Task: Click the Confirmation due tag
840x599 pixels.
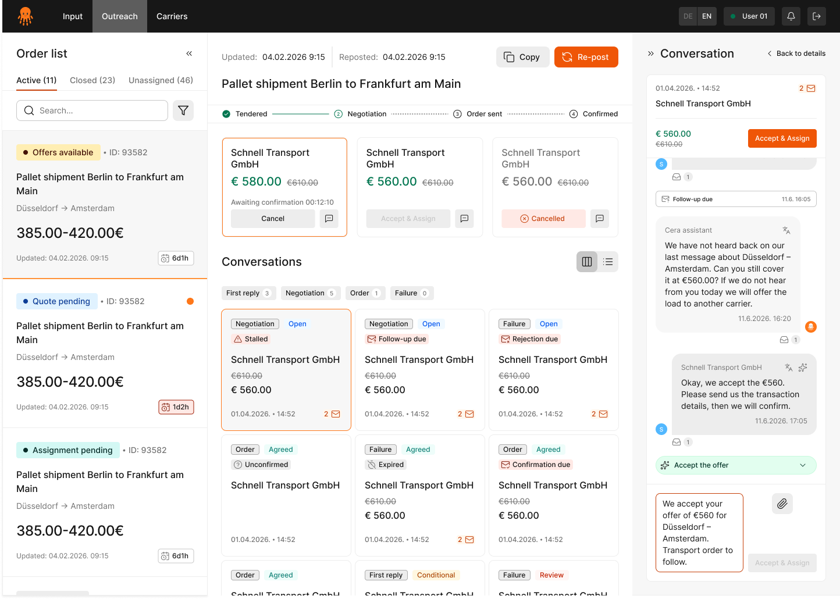Action: (x=536, y=465)
